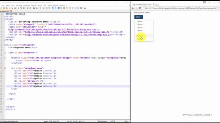The width and height of the screenshot is (220, 123).
Task: Click the red Record Macro icon
Action: pos(70,8)
